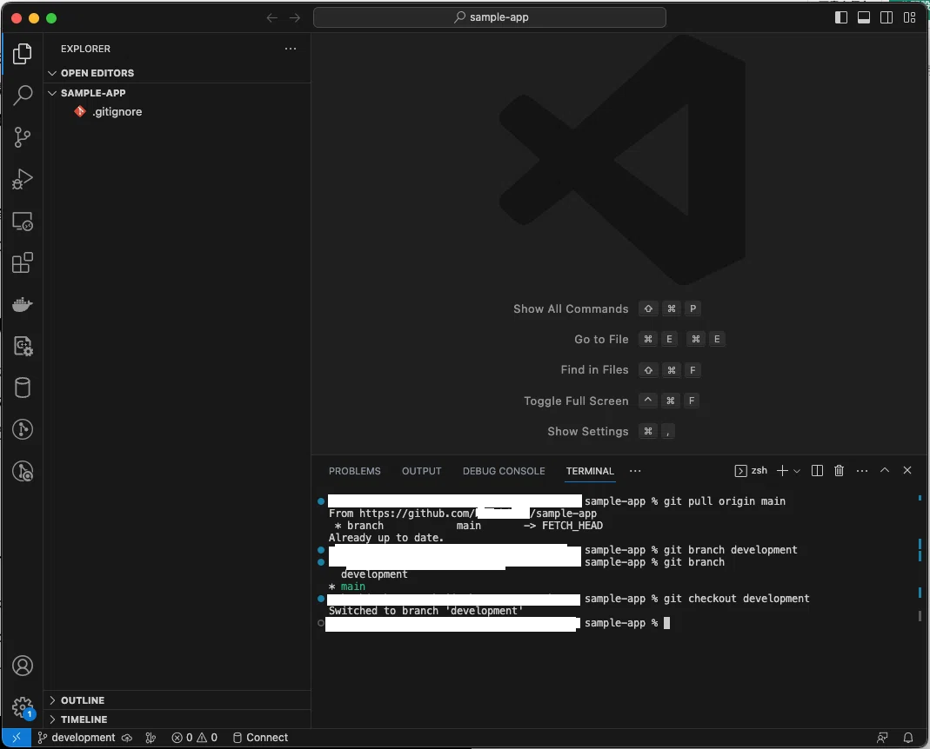Viewport: 930px width, 749px height.
Task: Open Explorer views and more actions ellipsis
Action: tap(290, 49)
